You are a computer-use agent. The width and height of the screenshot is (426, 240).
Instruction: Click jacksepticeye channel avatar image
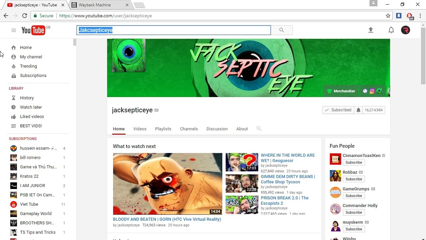(x=129, y=55)
